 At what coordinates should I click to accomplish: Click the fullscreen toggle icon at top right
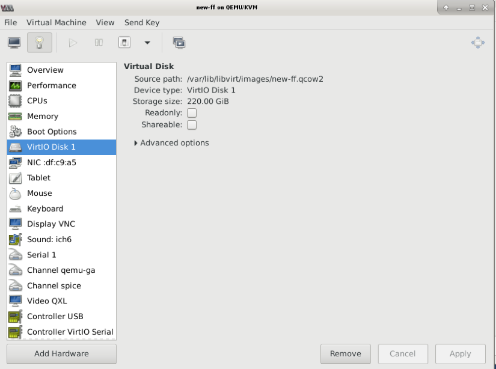point(478,43)
